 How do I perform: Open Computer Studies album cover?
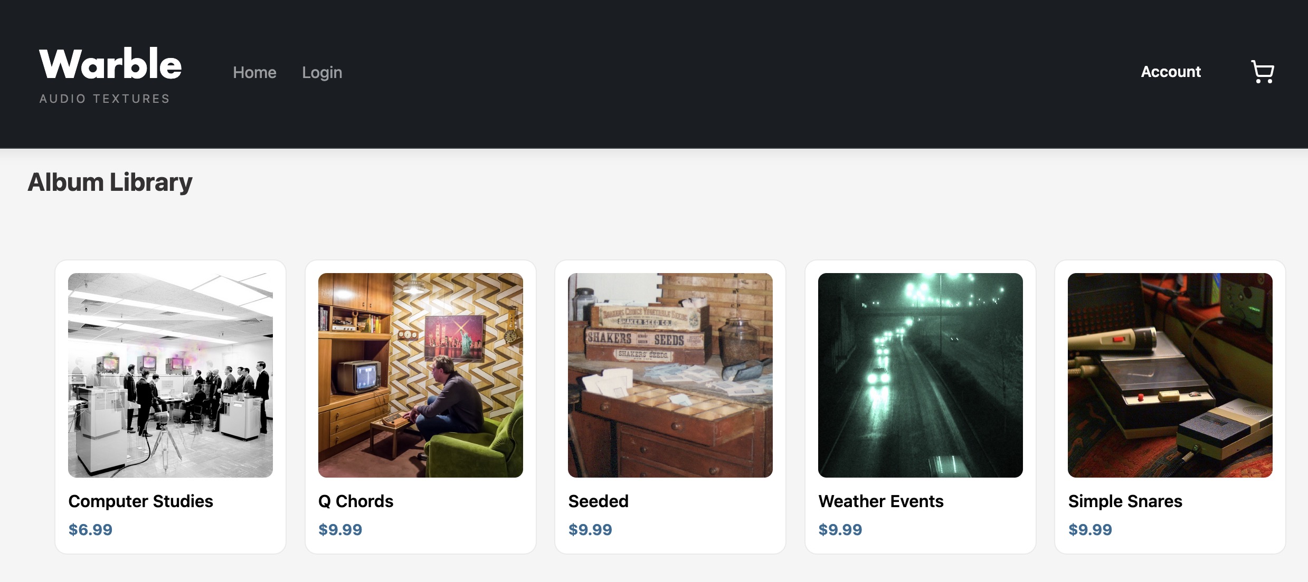tap(170, 375)
